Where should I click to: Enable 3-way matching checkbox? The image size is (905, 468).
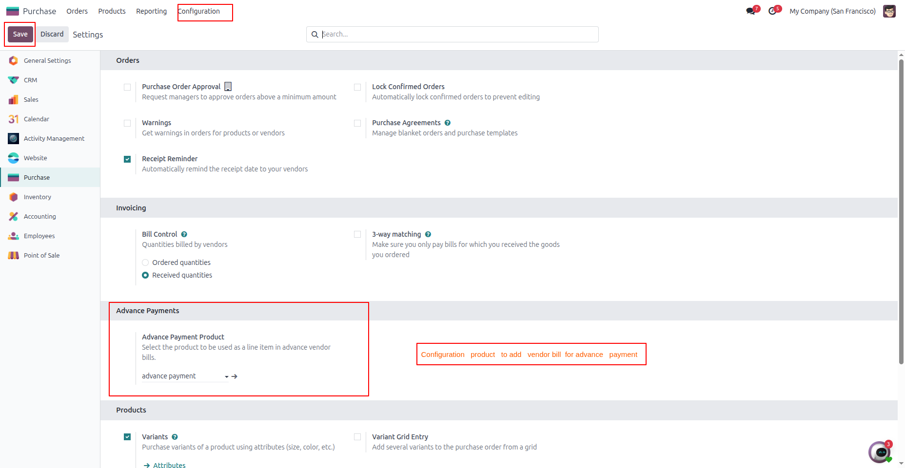[357, 234]
